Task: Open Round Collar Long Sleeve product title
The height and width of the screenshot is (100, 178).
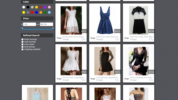Action: 74,77
